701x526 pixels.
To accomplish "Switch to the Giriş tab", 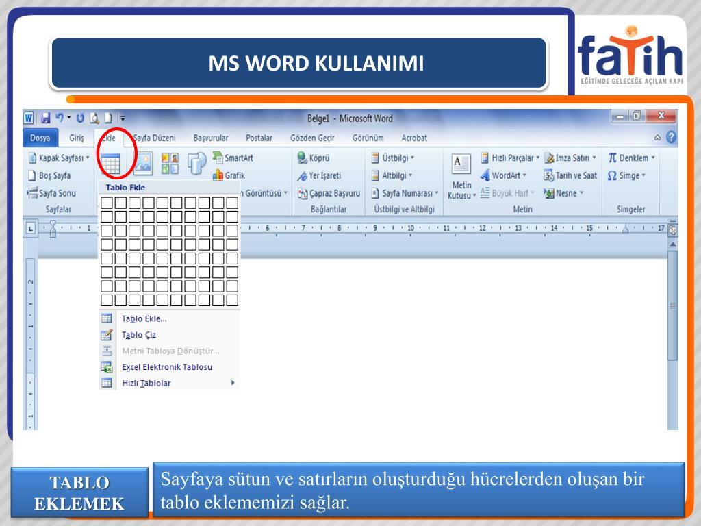I will [x=77, y=138].
